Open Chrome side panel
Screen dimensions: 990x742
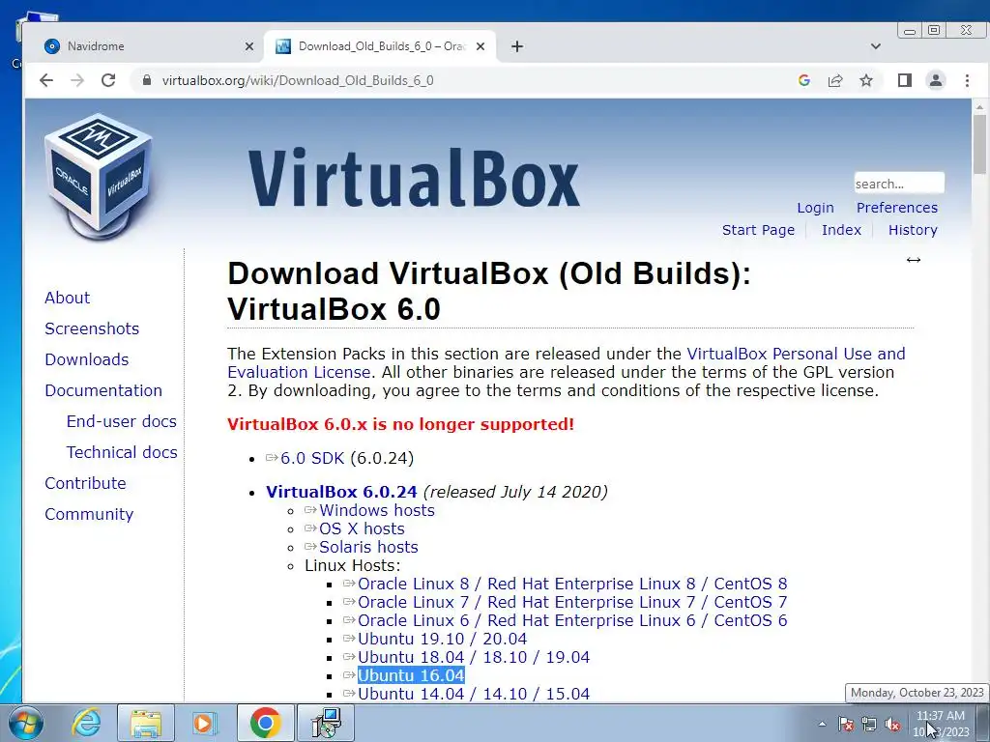(x=905, y=80)
